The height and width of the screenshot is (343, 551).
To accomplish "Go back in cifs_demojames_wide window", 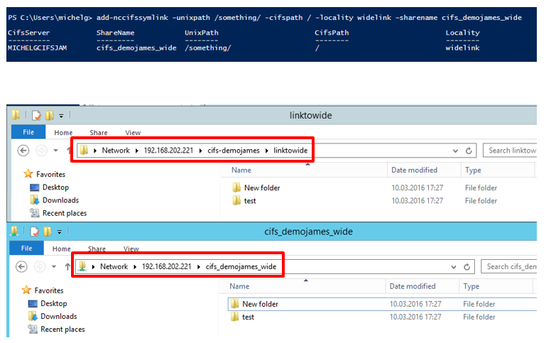I will click(21, 267).
